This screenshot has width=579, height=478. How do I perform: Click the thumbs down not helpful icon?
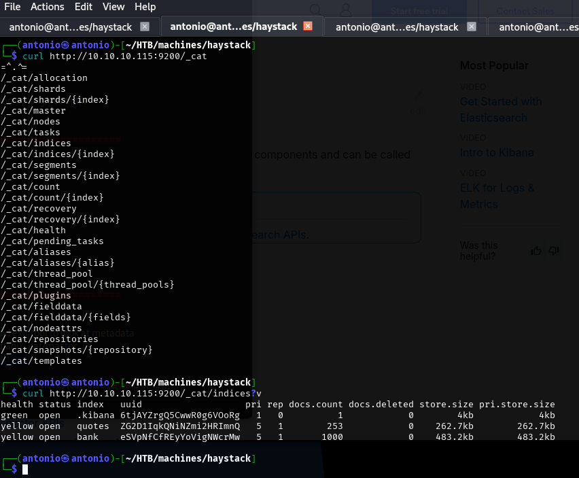click(x=554, y=251)
